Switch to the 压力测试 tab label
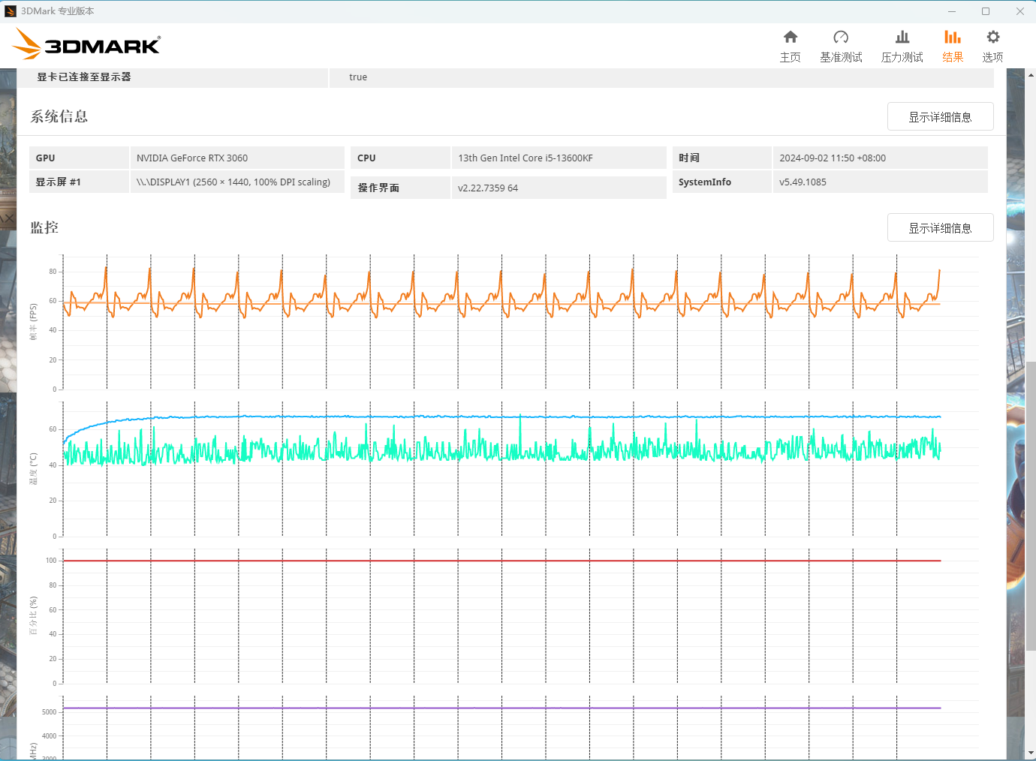Viewport: 1036px width, 761px height. [902, 57]
